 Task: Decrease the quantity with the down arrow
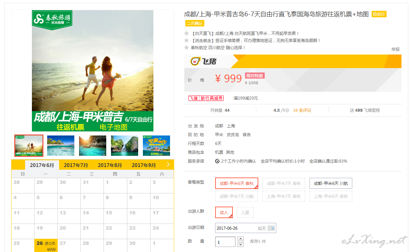[x=241, y=245]
